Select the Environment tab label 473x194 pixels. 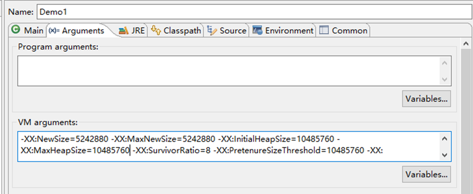pyautogui.click(x=289, y=31)
